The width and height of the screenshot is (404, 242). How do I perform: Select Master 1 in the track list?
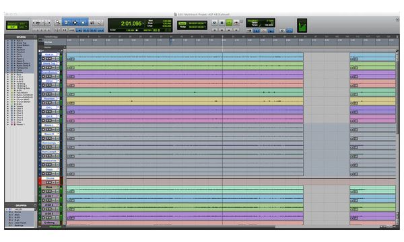pos(21,124)
